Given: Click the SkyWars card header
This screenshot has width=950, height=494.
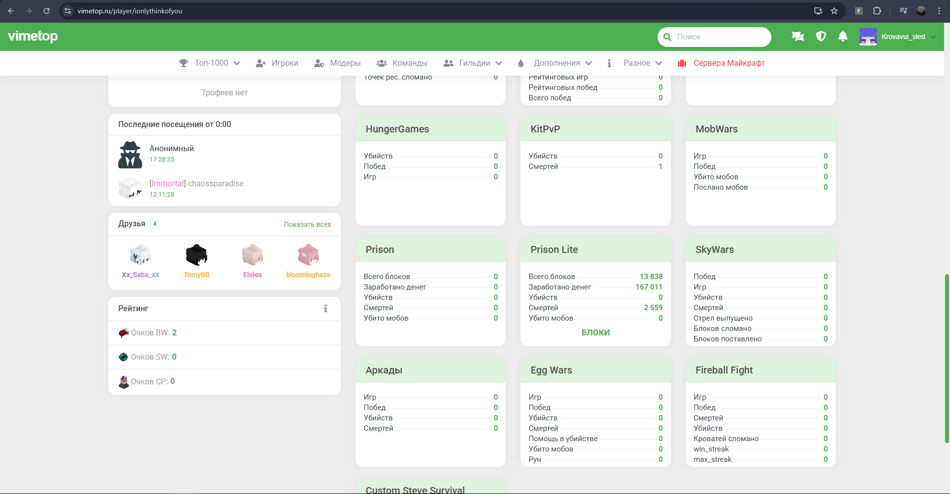Looking at the screenshot, I should click(x=760, y=250).
